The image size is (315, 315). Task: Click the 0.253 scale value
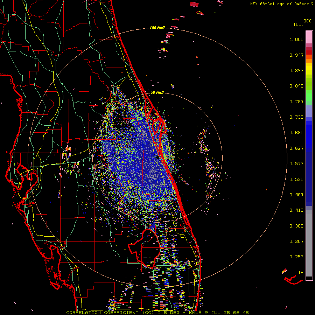tap(296, 257)
